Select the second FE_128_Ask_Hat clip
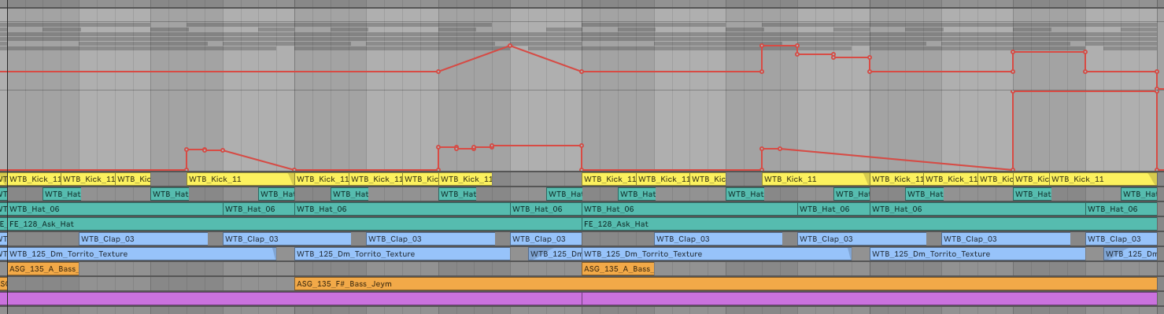Screen dimensions: 1164x314 (870, 224)
